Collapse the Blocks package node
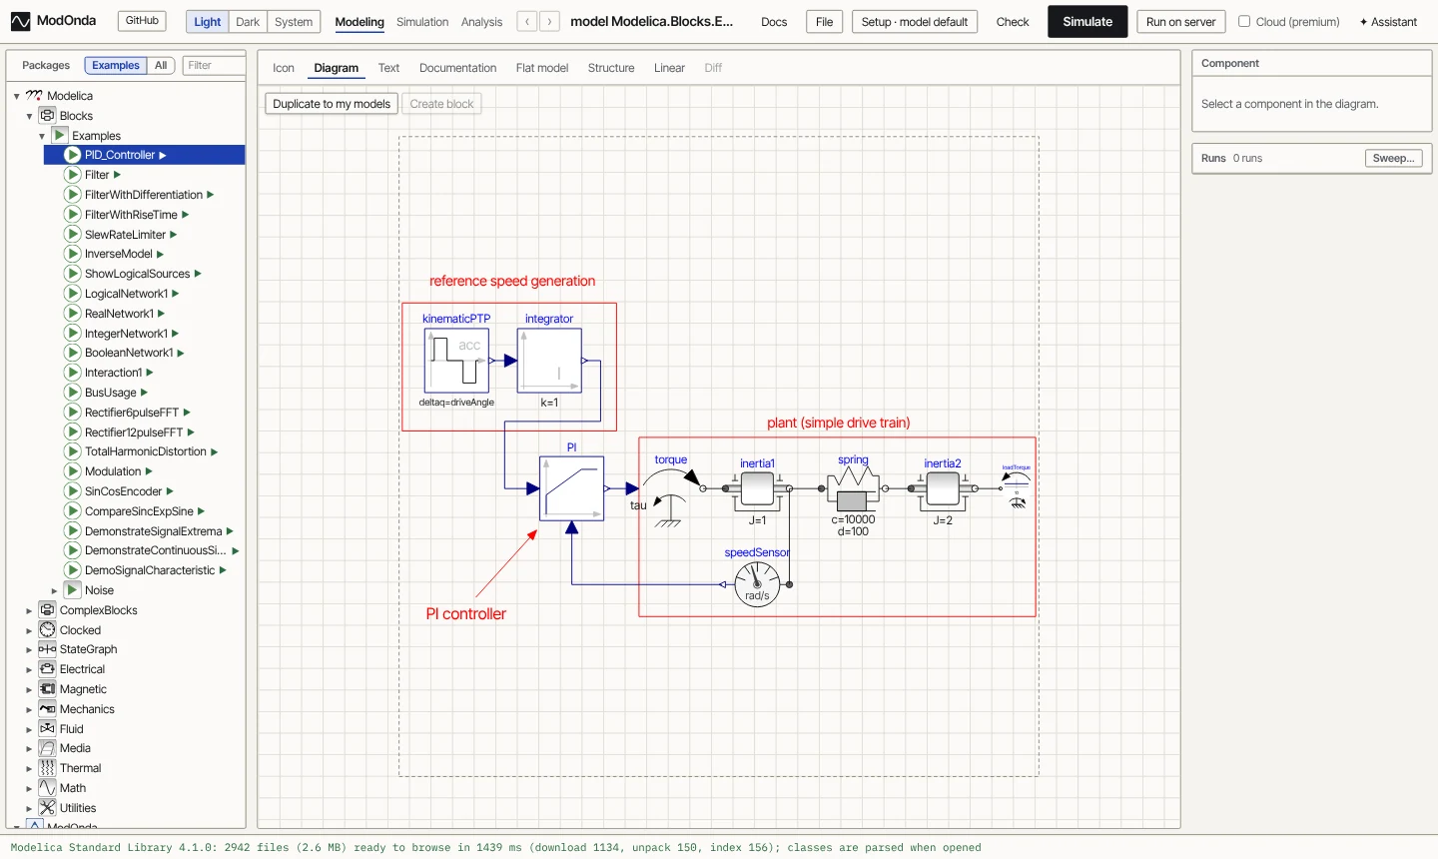 click(x=29, y=116)
